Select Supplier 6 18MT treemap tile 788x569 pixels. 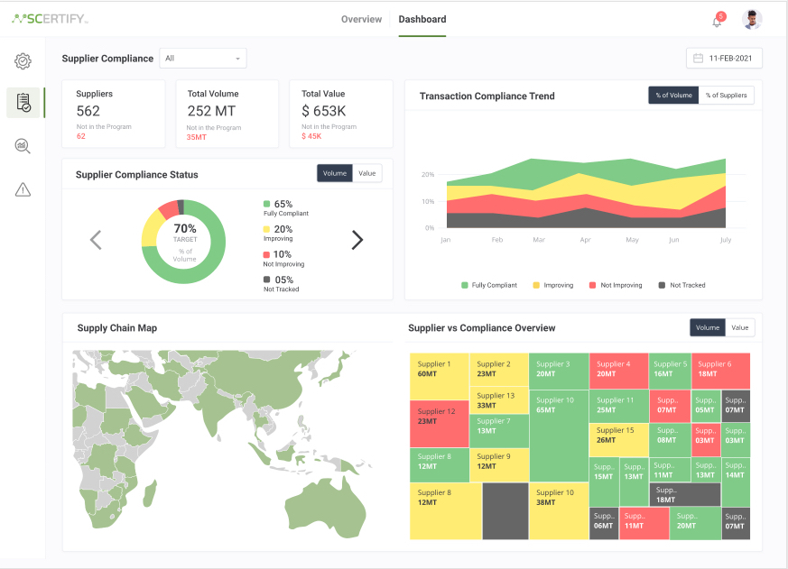[720, 372]
